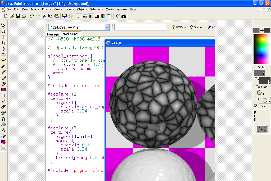Expand the foreground Styles flyout arrow
The height and width of the screenshot is (181, 271).
tap(264, 74)
